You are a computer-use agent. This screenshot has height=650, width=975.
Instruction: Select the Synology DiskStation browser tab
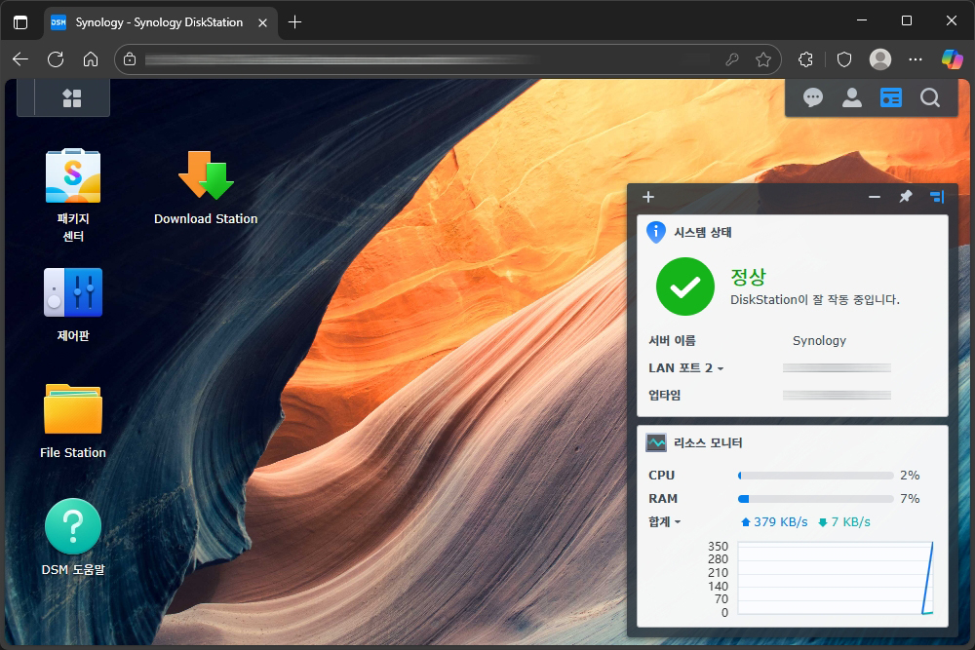pos(159,22)
